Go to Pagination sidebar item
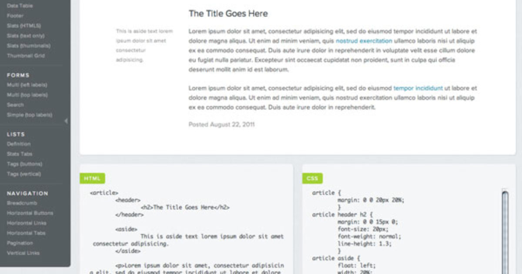 click(x=20, y=243)
